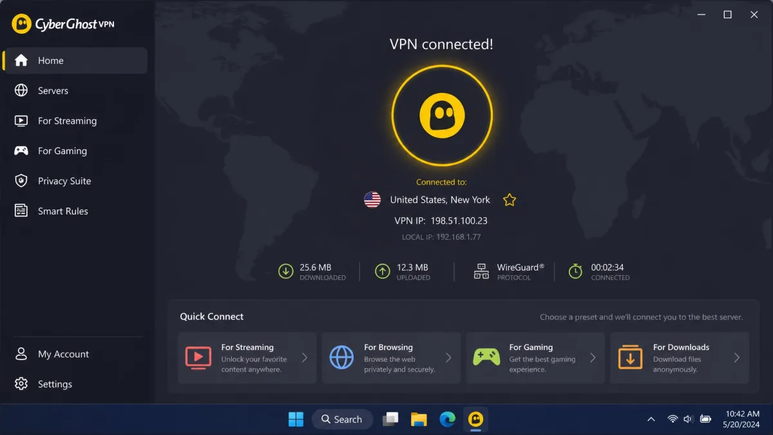Viewport: 773px width, 435px height.
Task: Open the Servers sidebar item
Action: (75, 91)
